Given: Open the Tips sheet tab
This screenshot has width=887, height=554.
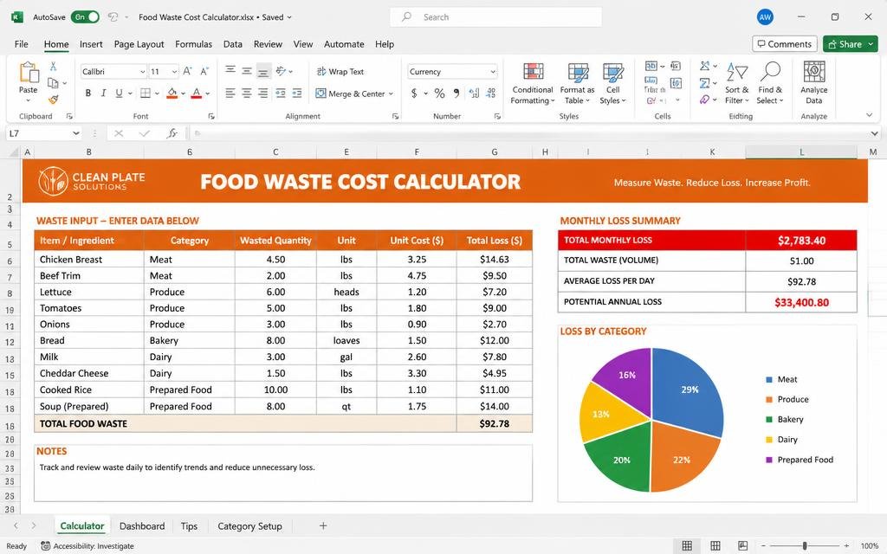Looking at the screenshot, I should (189, 526).
